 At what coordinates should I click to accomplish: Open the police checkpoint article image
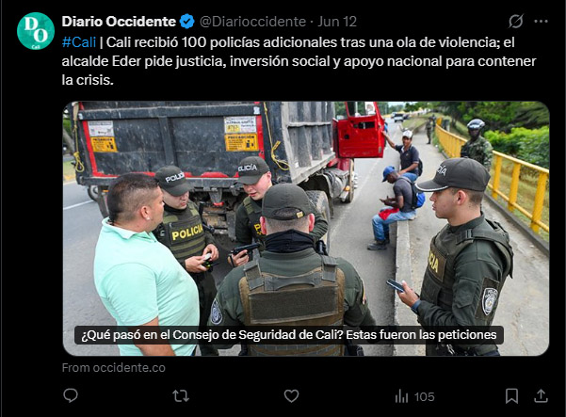(x=306, y=229)
